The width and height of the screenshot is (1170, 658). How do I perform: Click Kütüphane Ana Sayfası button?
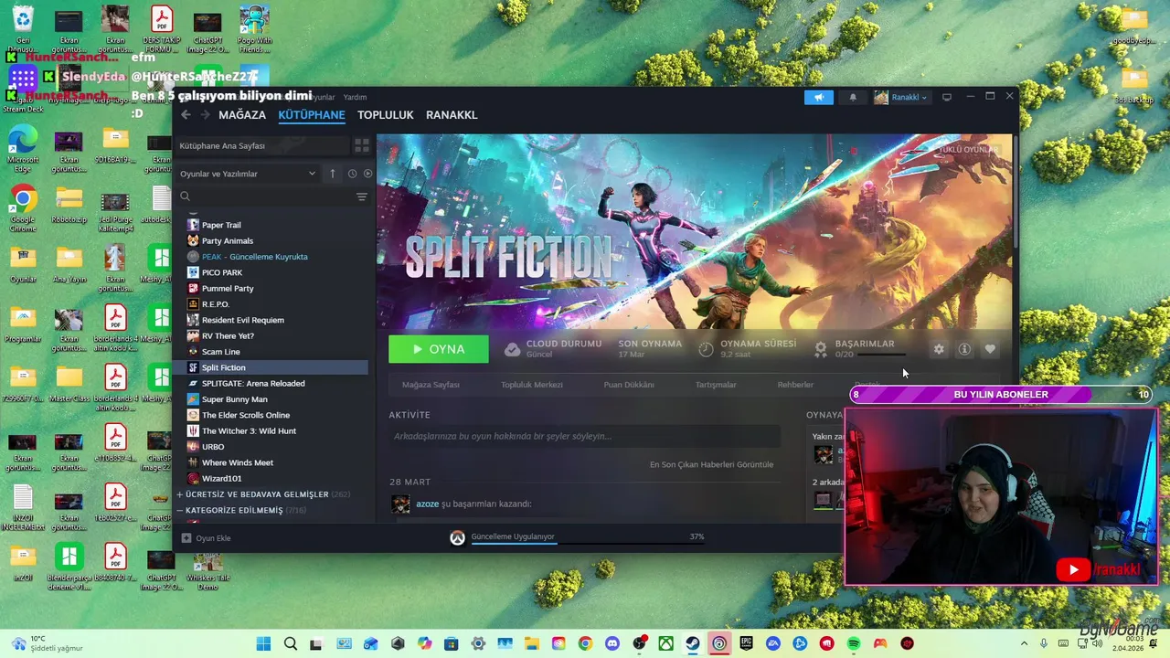pos(262,145)
